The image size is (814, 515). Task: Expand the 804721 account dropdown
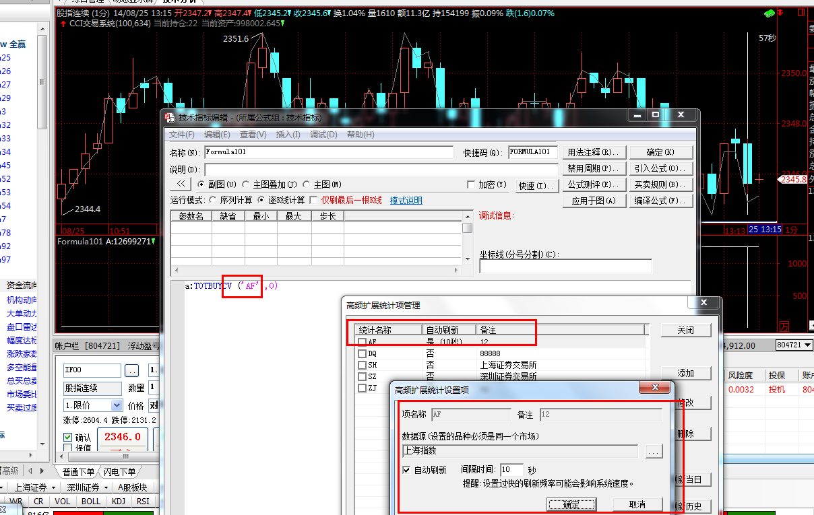point(808,345)
